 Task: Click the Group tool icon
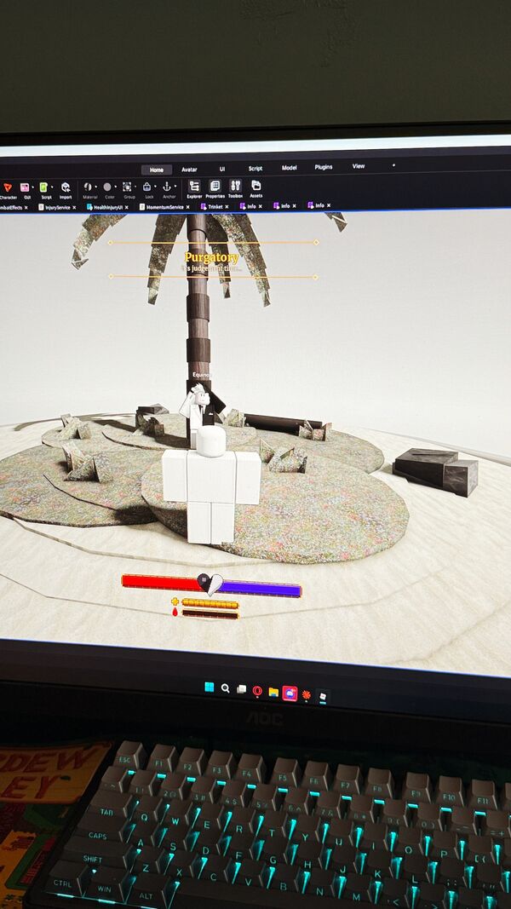[127, 187]
